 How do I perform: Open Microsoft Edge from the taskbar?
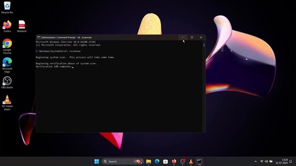(x=157, y=161)
